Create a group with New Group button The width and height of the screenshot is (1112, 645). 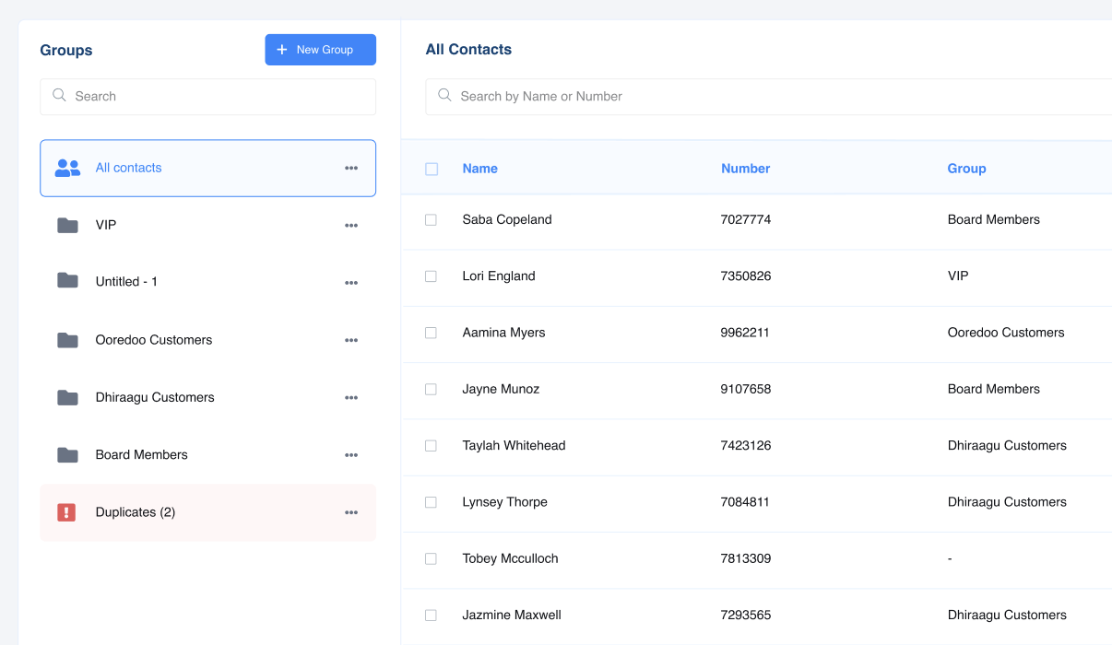(320, 50)
